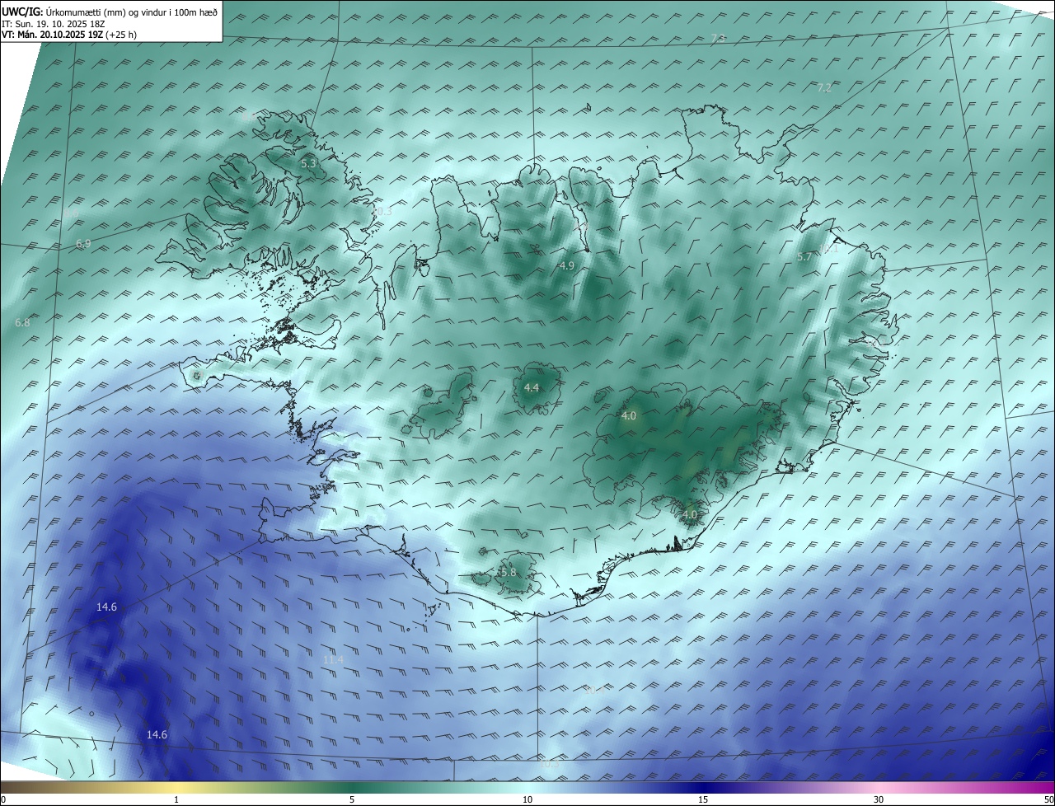Click the '5' tick on the color scale
Screen dimensions: 1055x806
[352, 799]
